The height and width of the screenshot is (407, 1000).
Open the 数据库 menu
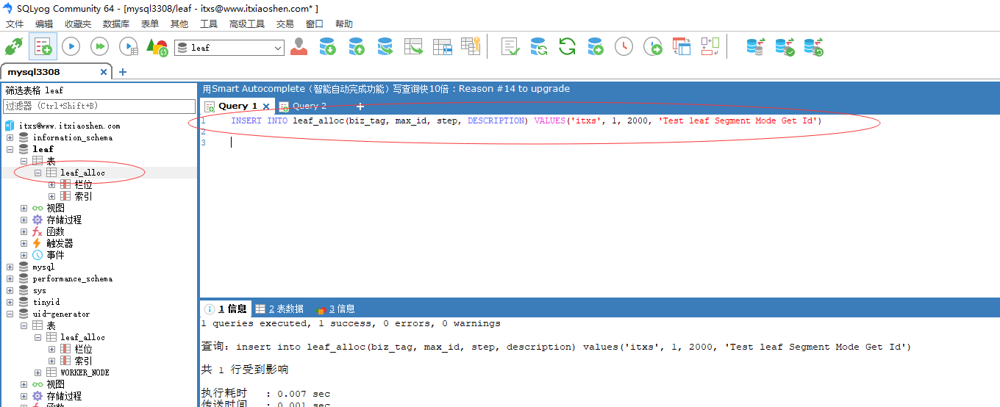coord(116,24)
